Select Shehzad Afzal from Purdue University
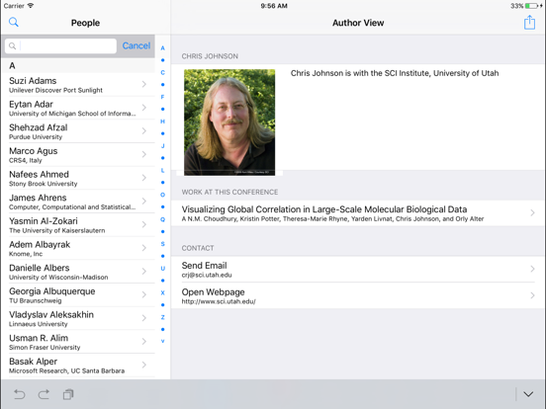The image size is (546, 409). tap(78, 131)
